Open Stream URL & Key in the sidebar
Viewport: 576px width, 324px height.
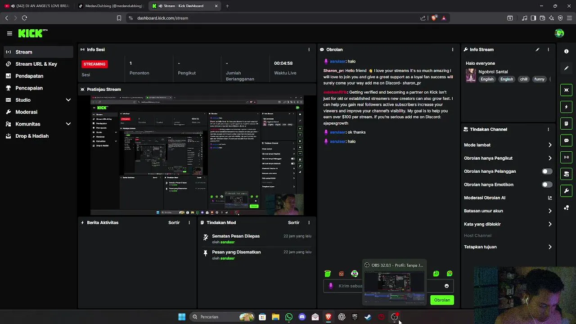point(39,64)
